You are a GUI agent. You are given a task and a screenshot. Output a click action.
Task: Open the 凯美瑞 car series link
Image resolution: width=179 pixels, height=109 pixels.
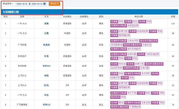click(x=46, y=45)
